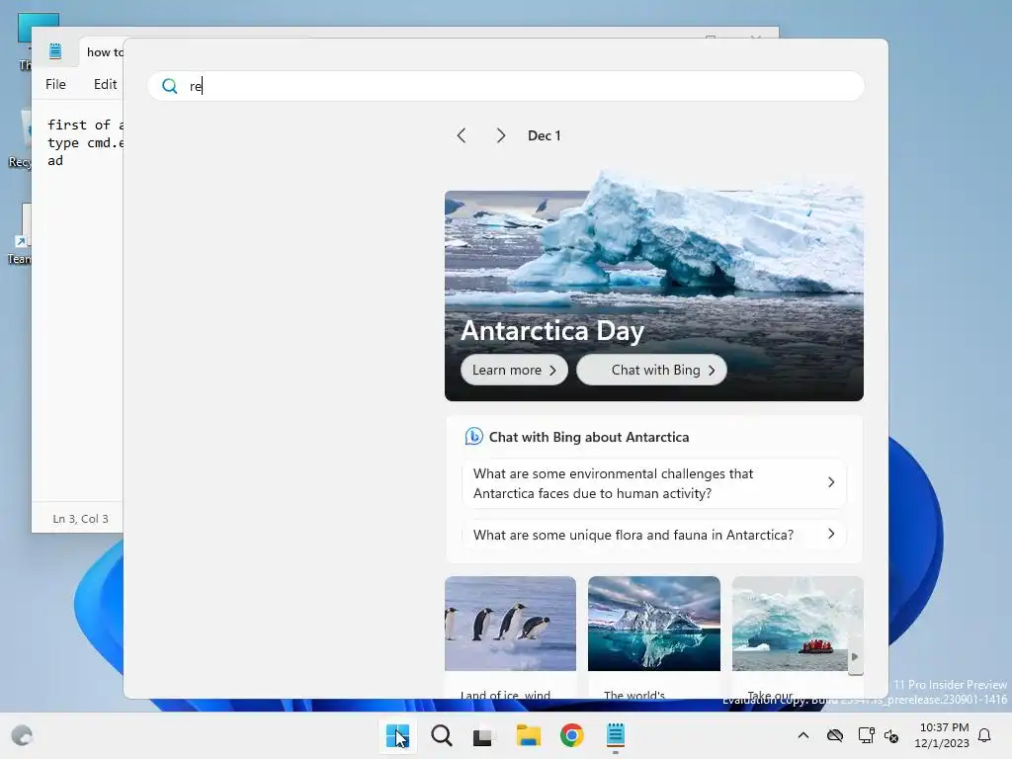Launch Google Chrome from the taskbar
This screenshot has height=759, width=1012.
(x=571, y=735)
